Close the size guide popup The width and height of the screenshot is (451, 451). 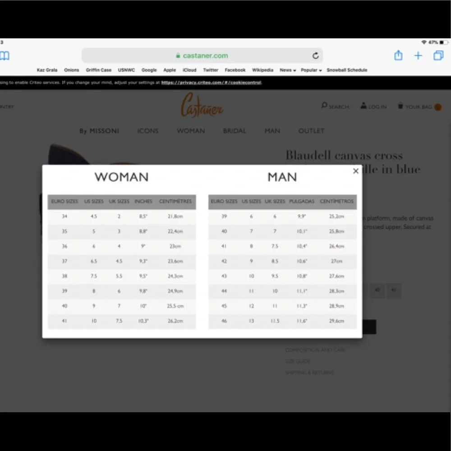pos(356,171)
